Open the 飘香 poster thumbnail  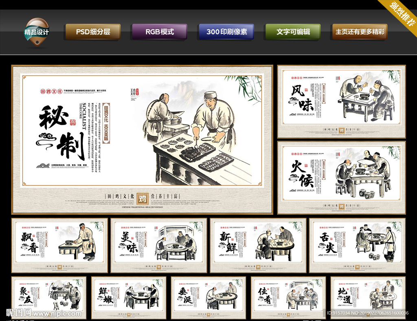[x=59, y=245]
